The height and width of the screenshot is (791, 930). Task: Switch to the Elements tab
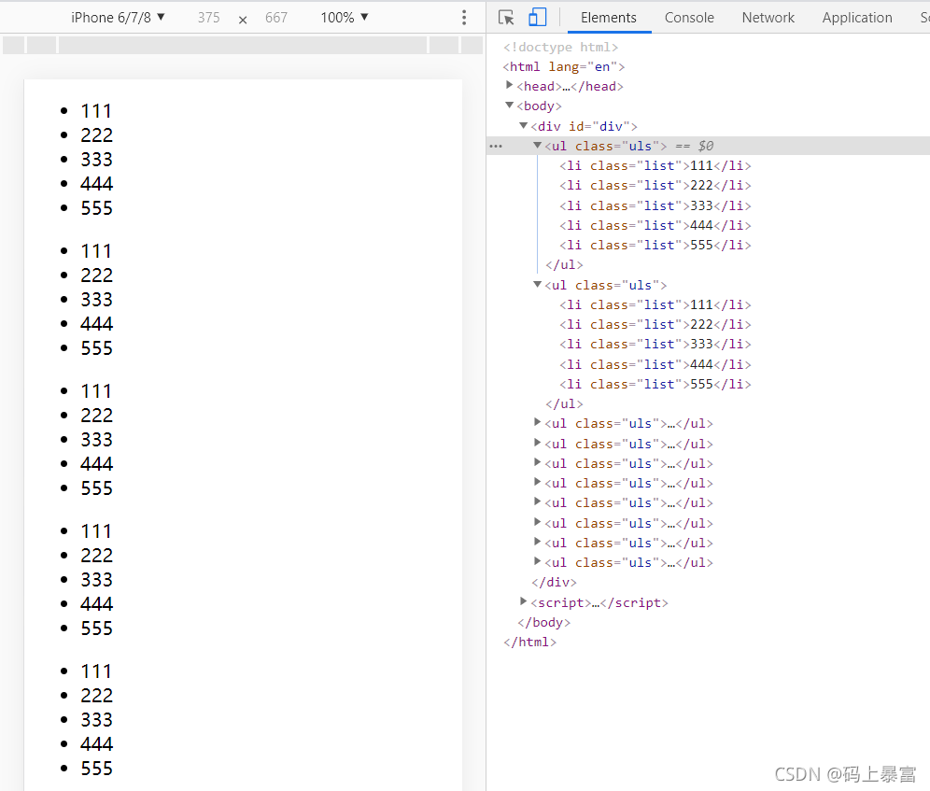[609, 18]
